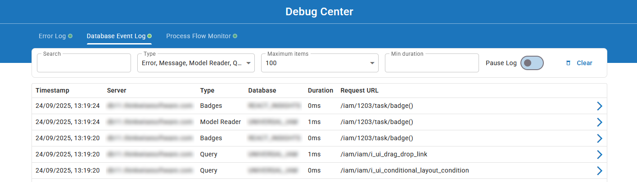Switch to the Error Log tab
This screenshot has height=182, width=637.
(52, 36)
